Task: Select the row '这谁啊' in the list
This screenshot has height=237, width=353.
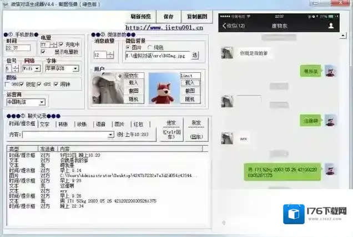Action: click(x=108, y=186)
